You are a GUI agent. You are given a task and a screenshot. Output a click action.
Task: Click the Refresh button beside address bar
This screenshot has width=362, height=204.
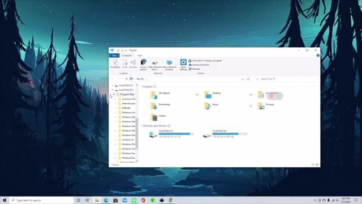(x=248, y=79)
